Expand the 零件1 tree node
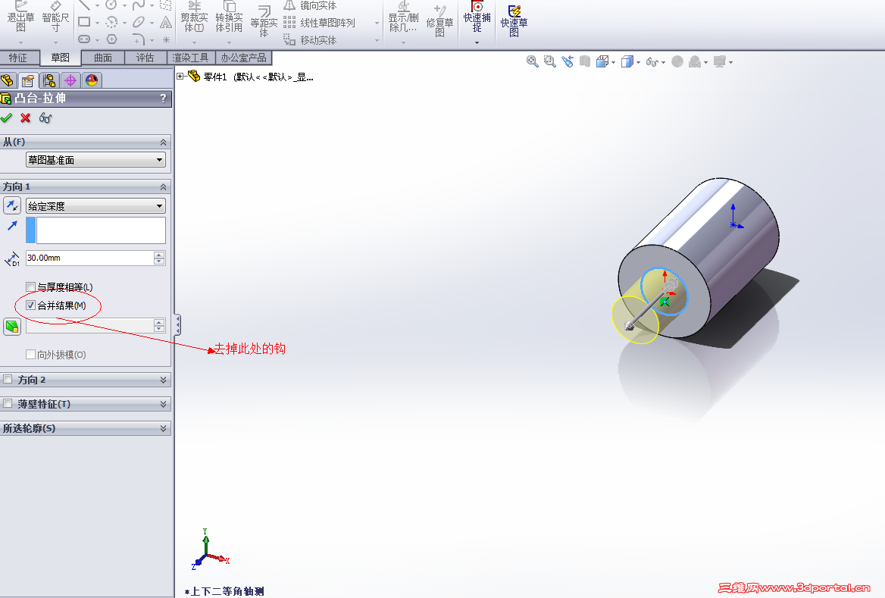The image size is (885, 598). tap(180, 77)
